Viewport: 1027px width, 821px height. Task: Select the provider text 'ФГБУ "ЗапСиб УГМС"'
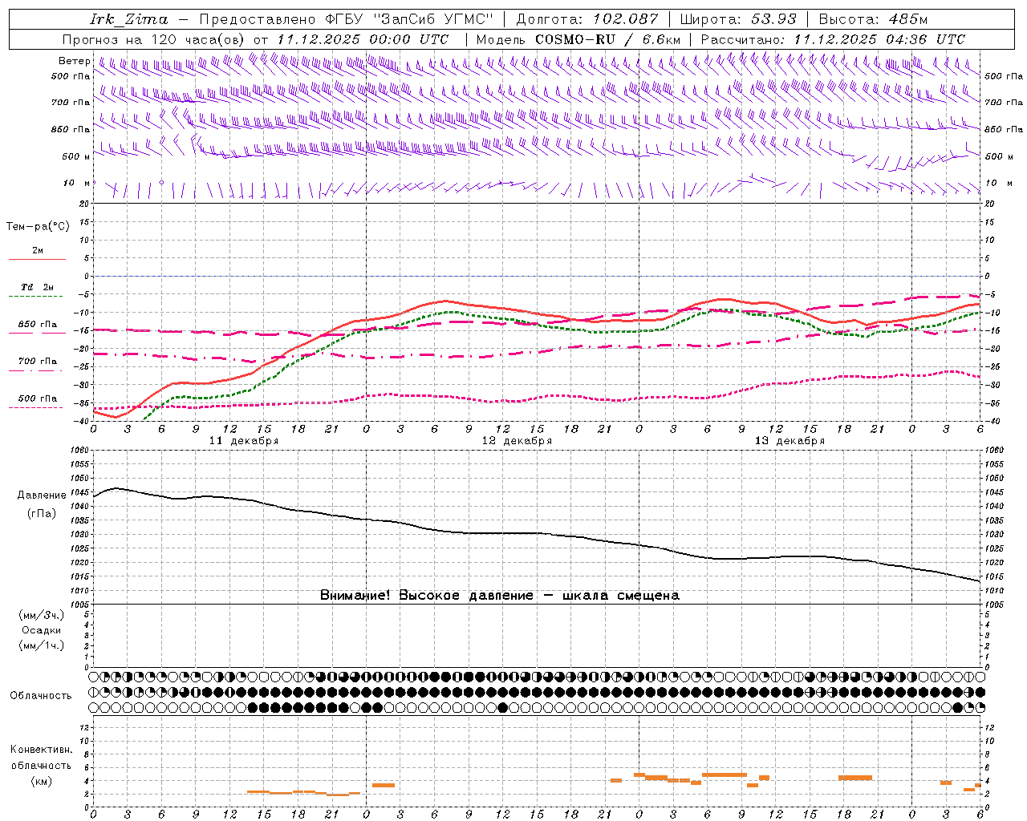[408, 19]
